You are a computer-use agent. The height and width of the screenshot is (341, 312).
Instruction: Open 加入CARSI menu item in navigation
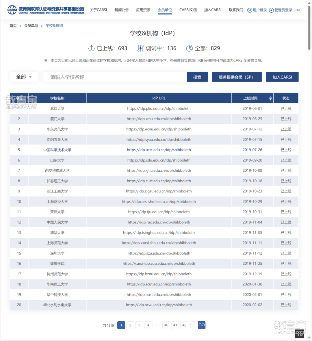coord(213,10)
